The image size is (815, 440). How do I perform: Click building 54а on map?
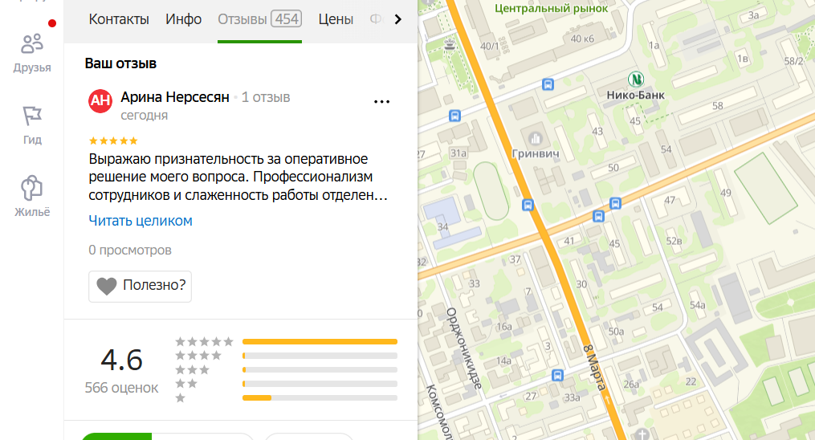point(697,305)
